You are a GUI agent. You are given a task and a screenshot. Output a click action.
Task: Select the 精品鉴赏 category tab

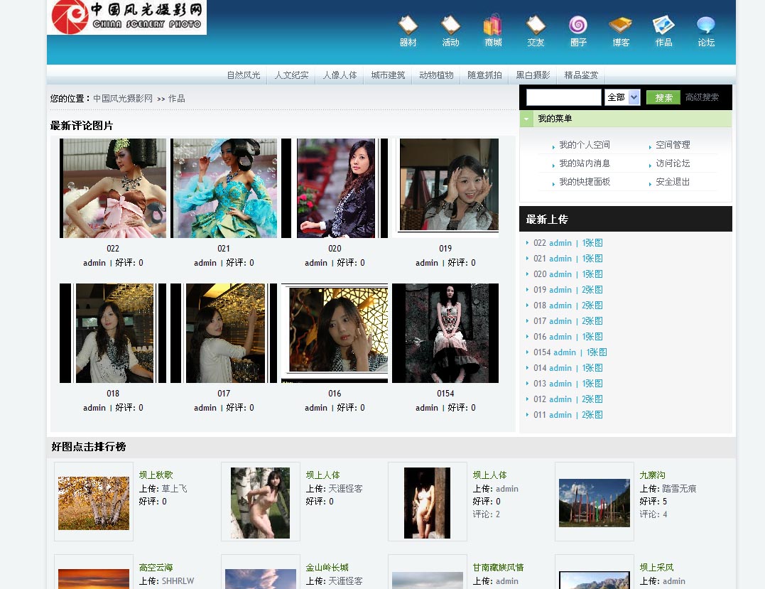(581, 75)
